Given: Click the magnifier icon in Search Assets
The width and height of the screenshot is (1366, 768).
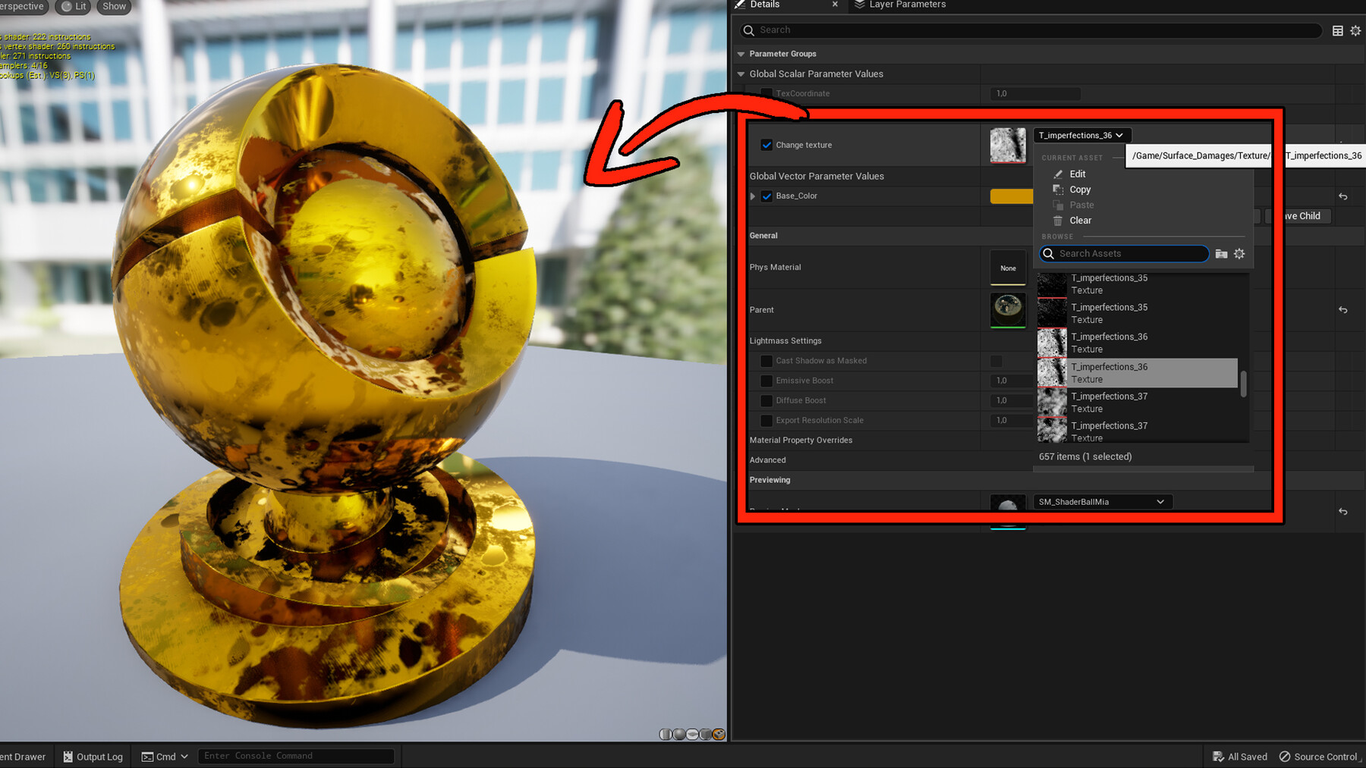Looking at the screenshot, I should pyautogui.click(x=1048, y=253).
